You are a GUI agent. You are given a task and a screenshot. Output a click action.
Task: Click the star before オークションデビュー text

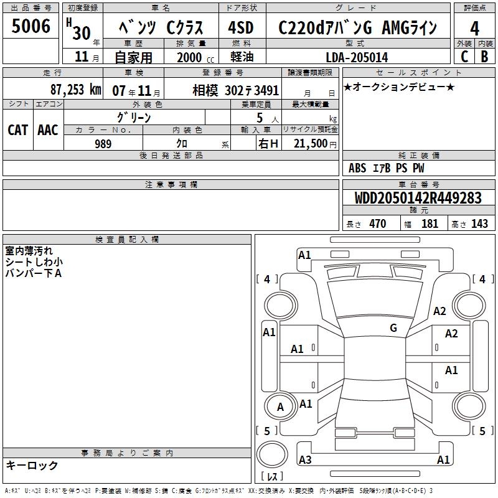347,87
